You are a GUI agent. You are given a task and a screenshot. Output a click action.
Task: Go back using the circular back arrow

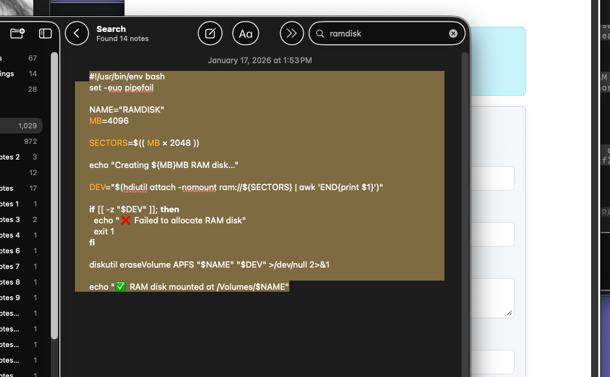click(76, 33)
